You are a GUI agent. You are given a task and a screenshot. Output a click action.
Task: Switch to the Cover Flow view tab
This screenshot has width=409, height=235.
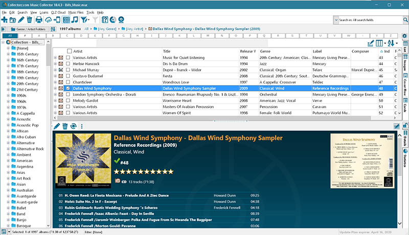pos(405,84)
